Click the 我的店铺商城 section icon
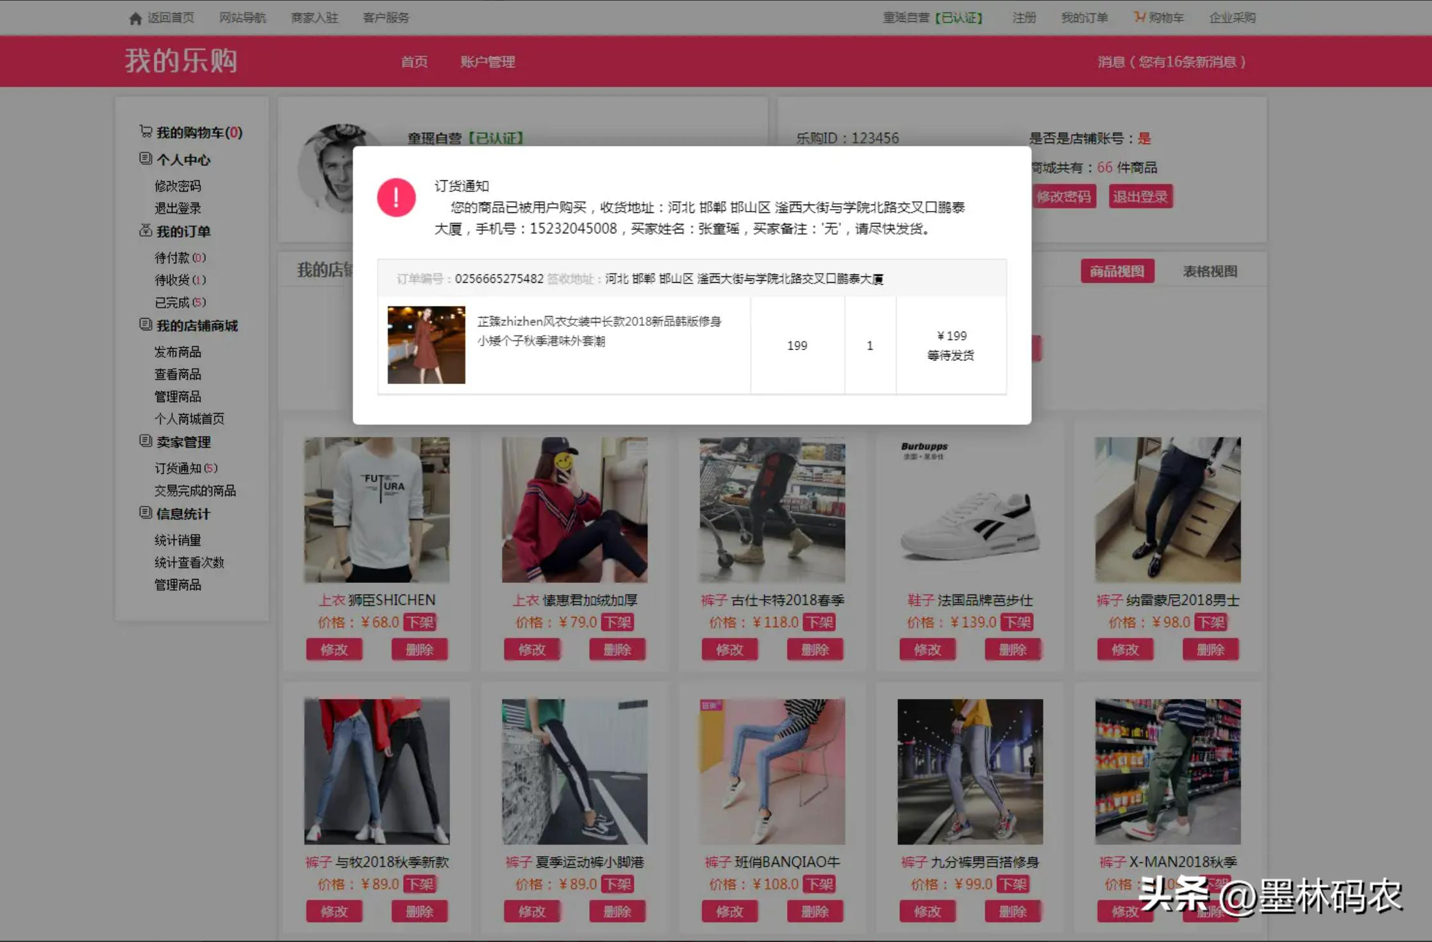The image size is (1432, 942). point(146,324)
